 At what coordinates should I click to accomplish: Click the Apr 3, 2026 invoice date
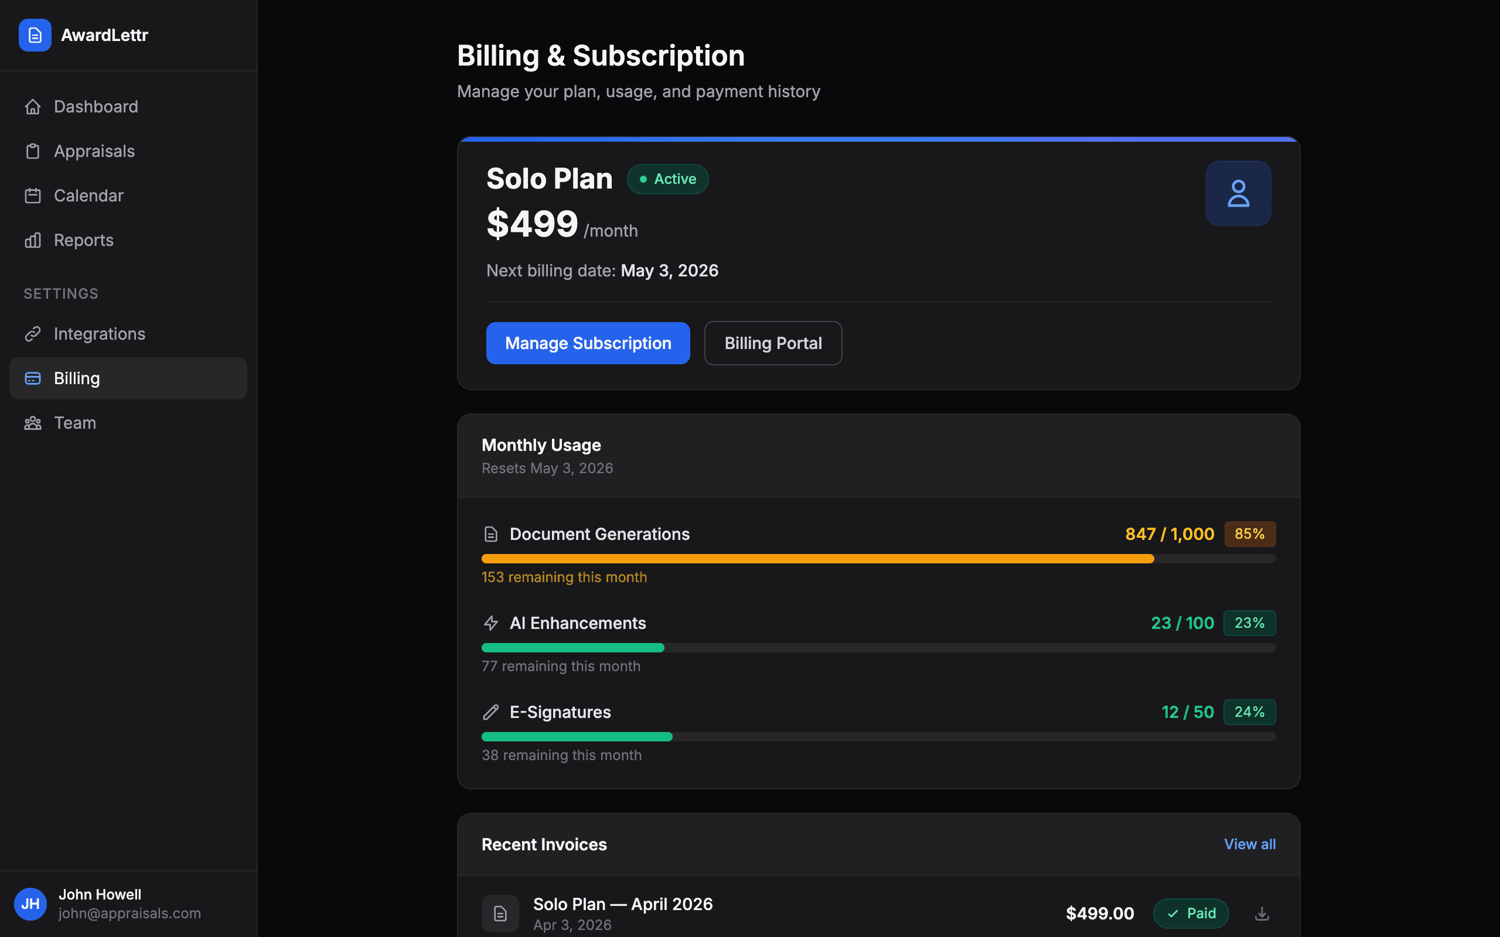pos(572,925)
